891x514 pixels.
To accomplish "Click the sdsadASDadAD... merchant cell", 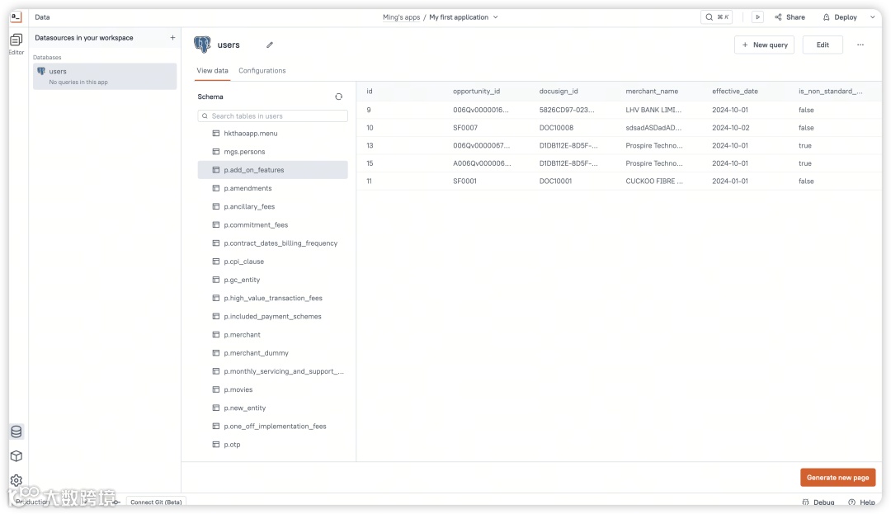I will (x=653, y=128).
